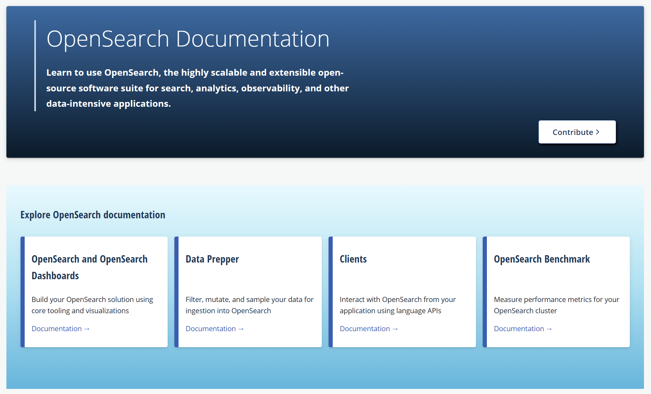Select the OpenSearch and OpenSearch Dashboards card
The image size is (651, 394).
(94, 291)
